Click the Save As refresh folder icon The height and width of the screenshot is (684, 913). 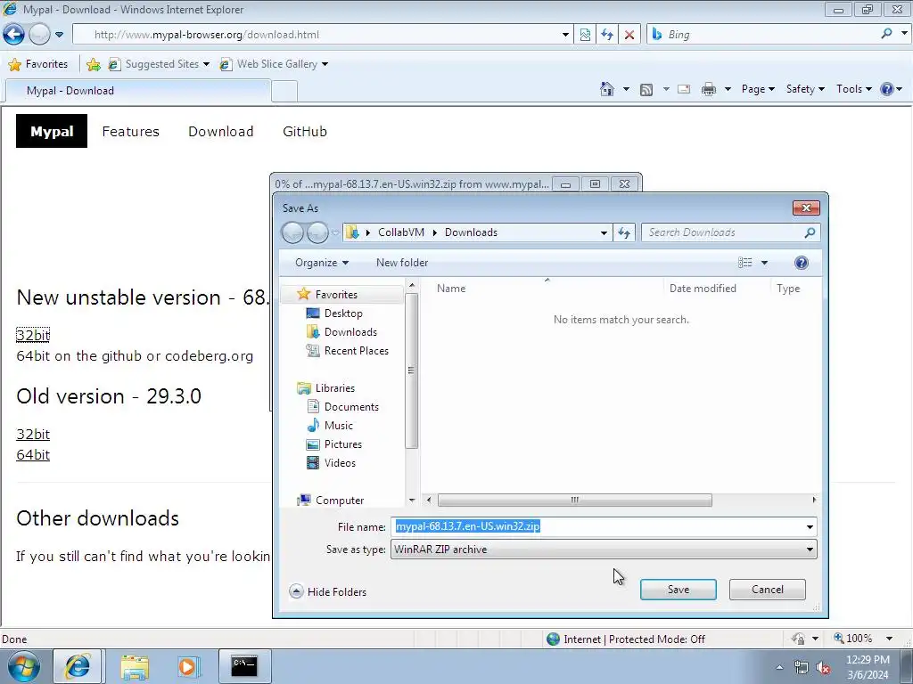click(x=624, y=232)
